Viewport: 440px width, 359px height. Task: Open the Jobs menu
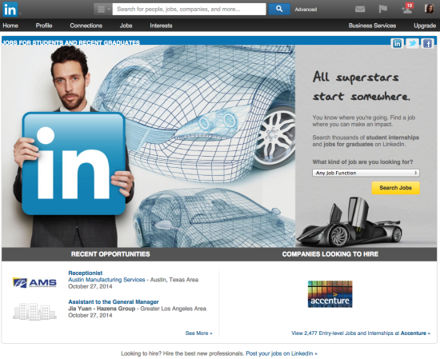(x=126, y=26)
